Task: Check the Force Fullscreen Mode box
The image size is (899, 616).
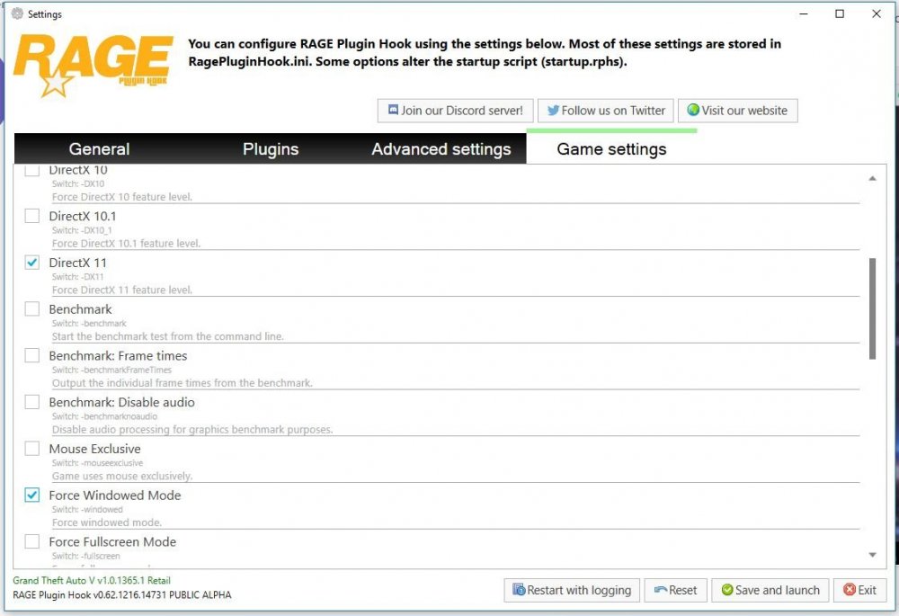Action: (x=32, y=541)
